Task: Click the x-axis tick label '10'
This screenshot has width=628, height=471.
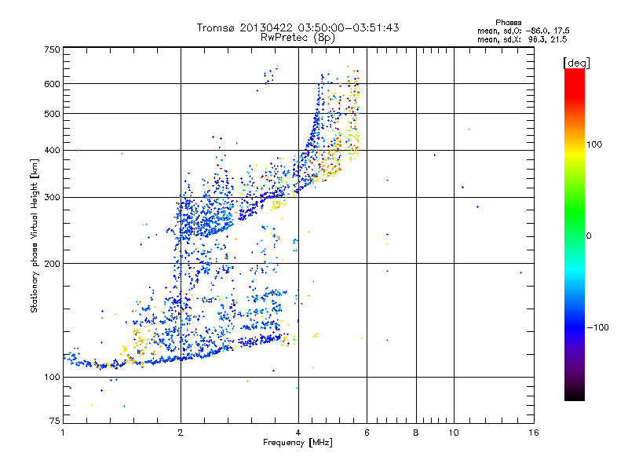Action: click(x=454, y=433)
